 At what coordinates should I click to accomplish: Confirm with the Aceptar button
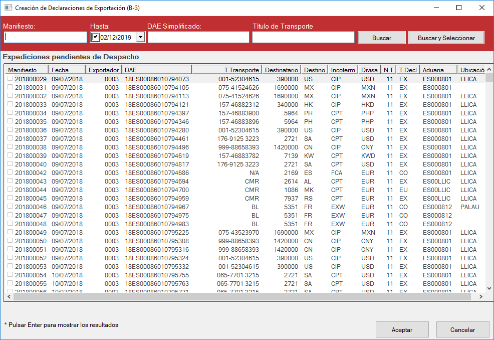[x=402, y=330]
